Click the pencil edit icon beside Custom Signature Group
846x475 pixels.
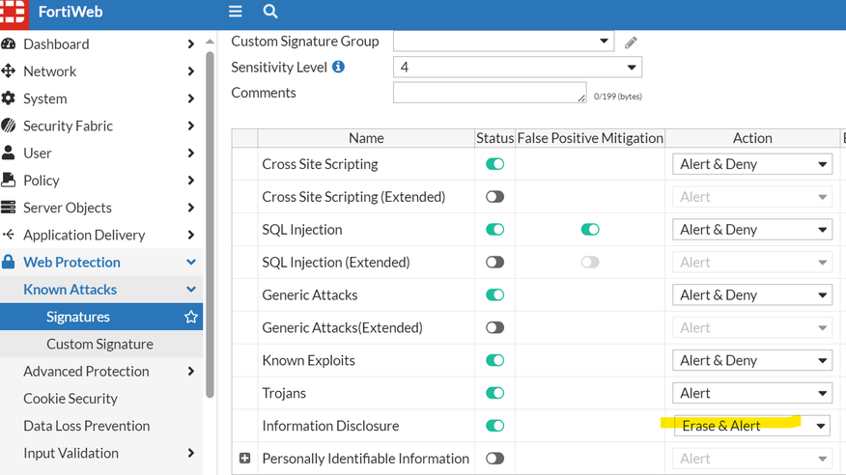[631, 42]
